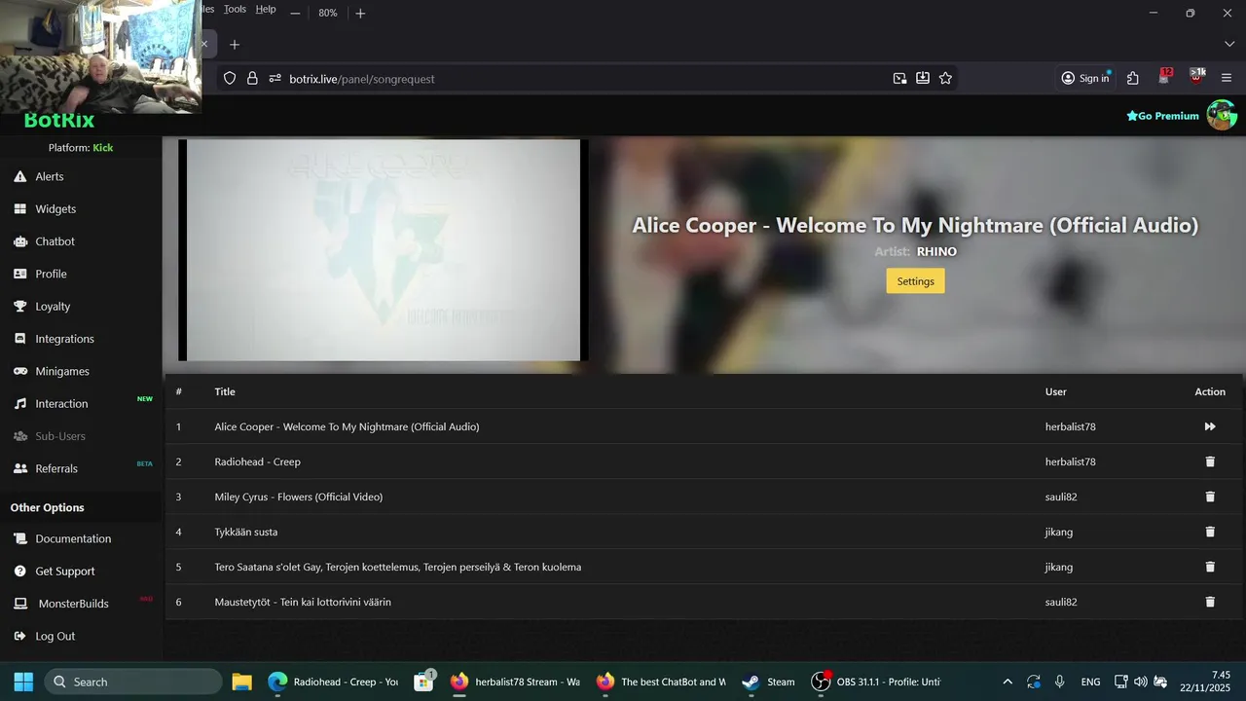Open the Profile page
Screen dimensions: 1246x701
click(x=51, y=274)
